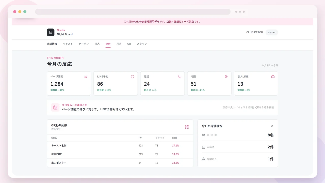Click the 1件 public job value
This screenshot has height=183, width=325.
point(271,159)
